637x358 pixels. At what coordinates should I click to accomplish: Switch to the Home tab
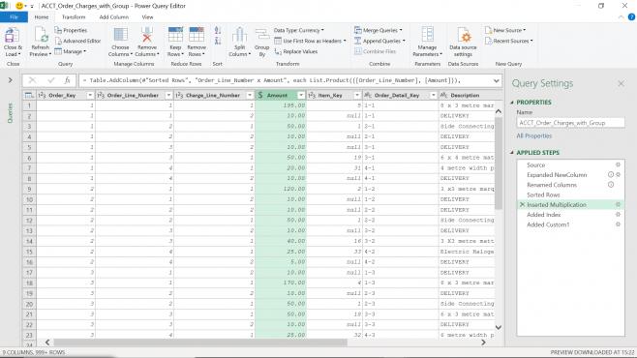point(42,17)
